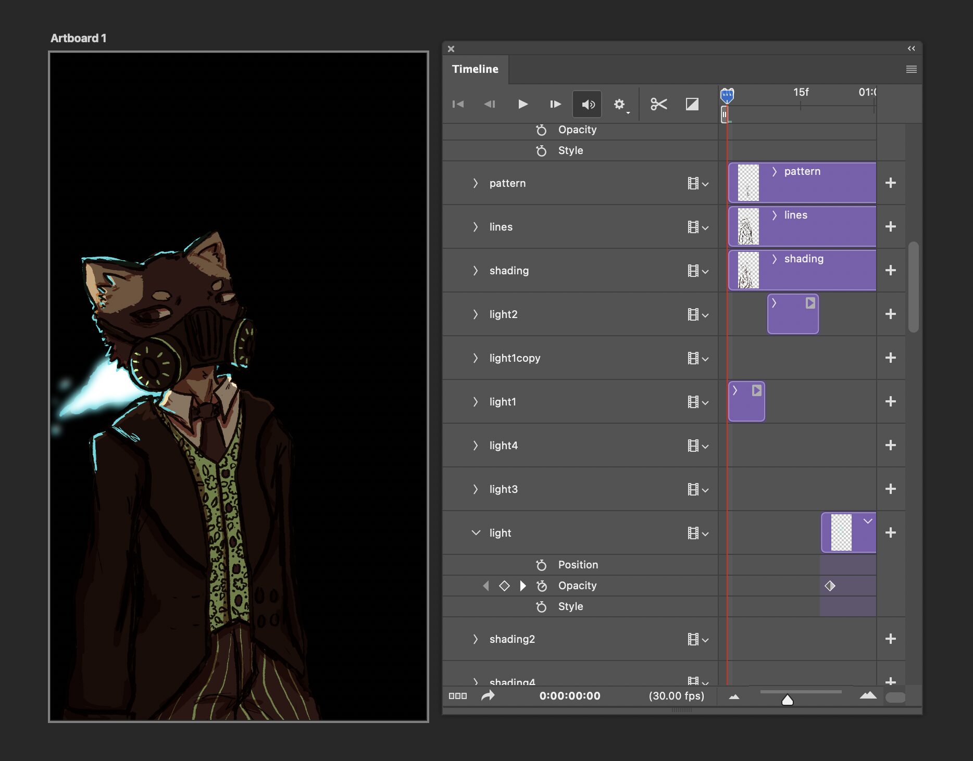973x761 pixels.
Task: Close the Timeline panel
Action: pos(451,49)
